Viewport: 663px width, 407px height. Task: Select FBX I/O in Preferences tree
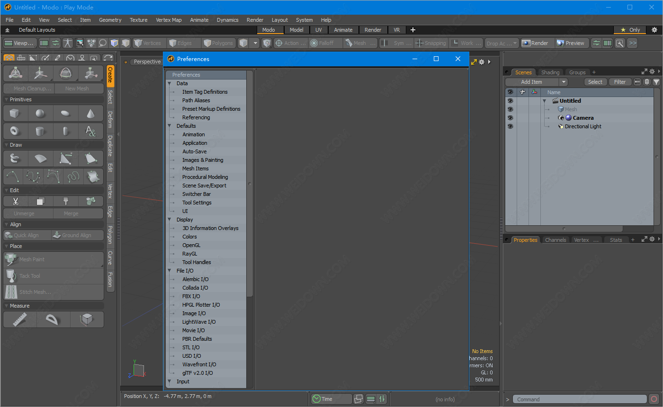[191, 296]
